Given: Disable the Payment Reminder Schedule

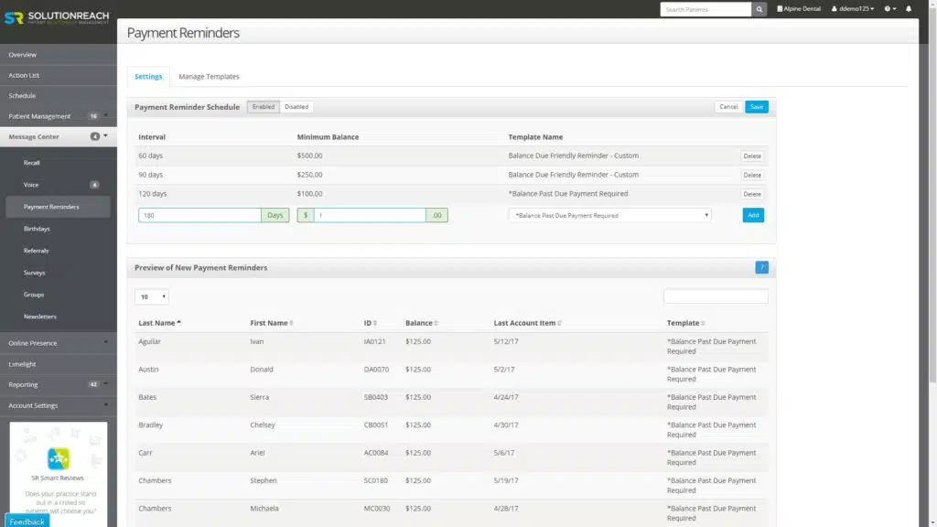Looking at the screenshot, I should coord(296,106).
